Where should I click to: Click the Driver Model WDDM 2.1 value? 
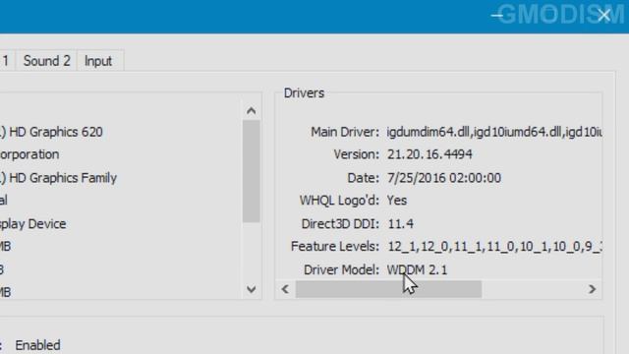pyautogui.click(x=417, y=269)
